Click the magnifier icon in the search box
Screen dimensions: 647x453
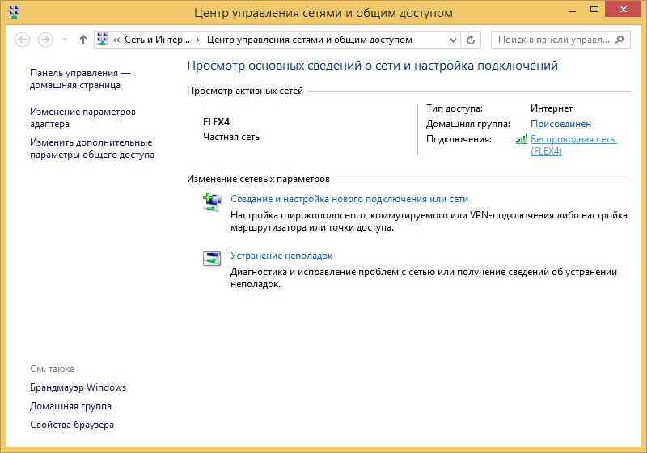point(620,40)
